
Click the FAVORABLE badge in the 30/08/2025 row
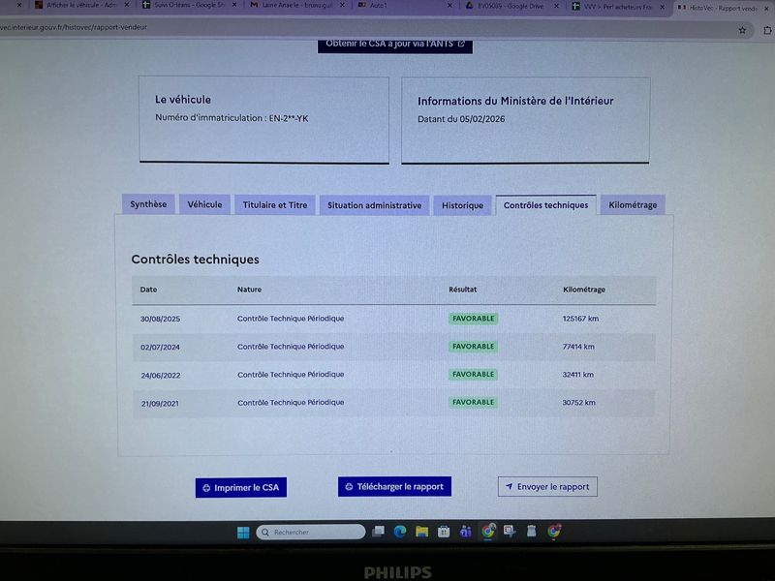473,319
